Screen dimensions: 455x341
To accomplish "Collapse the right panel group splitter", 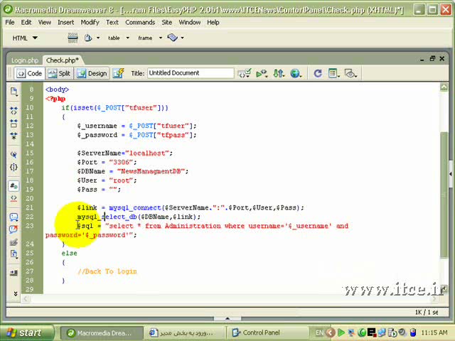I will (451, 174).
